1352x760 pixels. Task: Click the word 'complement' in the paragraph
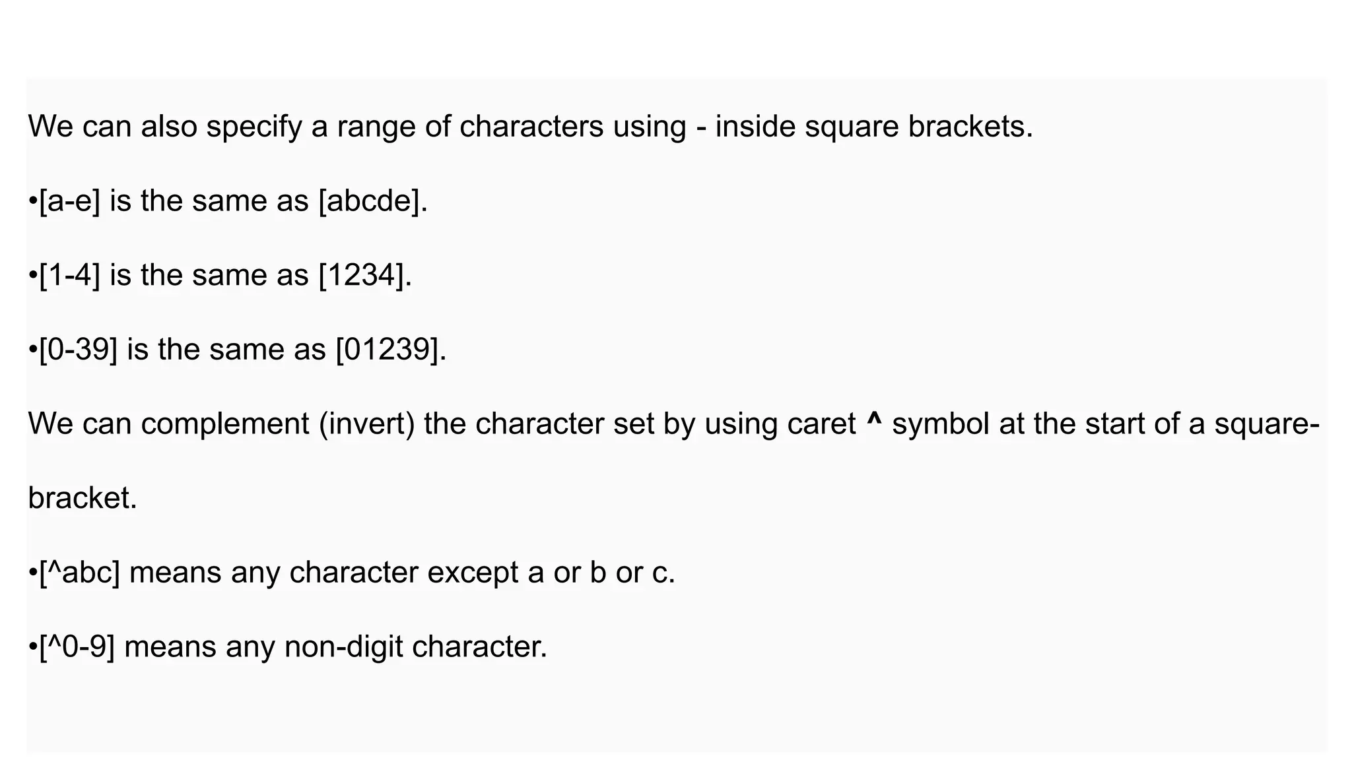(225, 424)
